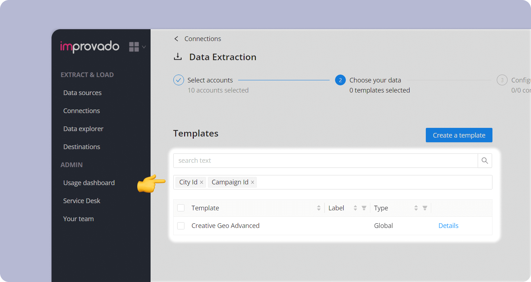Click the search magnifier icon
This screenshot has height=282, width=531.
[485, 161]
